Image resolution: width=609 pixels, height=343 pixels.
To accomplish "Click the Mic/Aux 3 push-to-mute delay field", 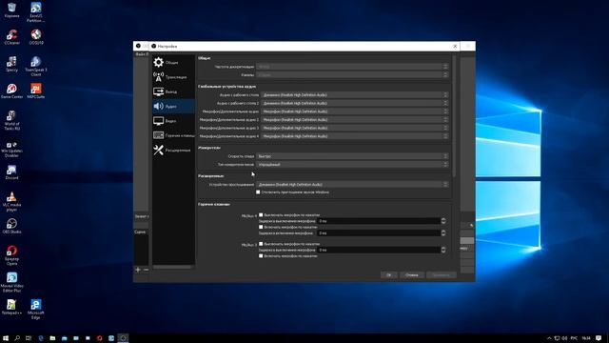I will (x=379, y=250).
